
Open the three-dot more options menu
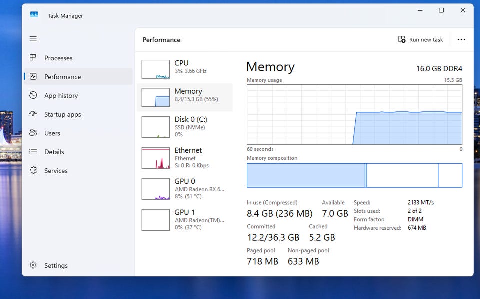(461, 40)
